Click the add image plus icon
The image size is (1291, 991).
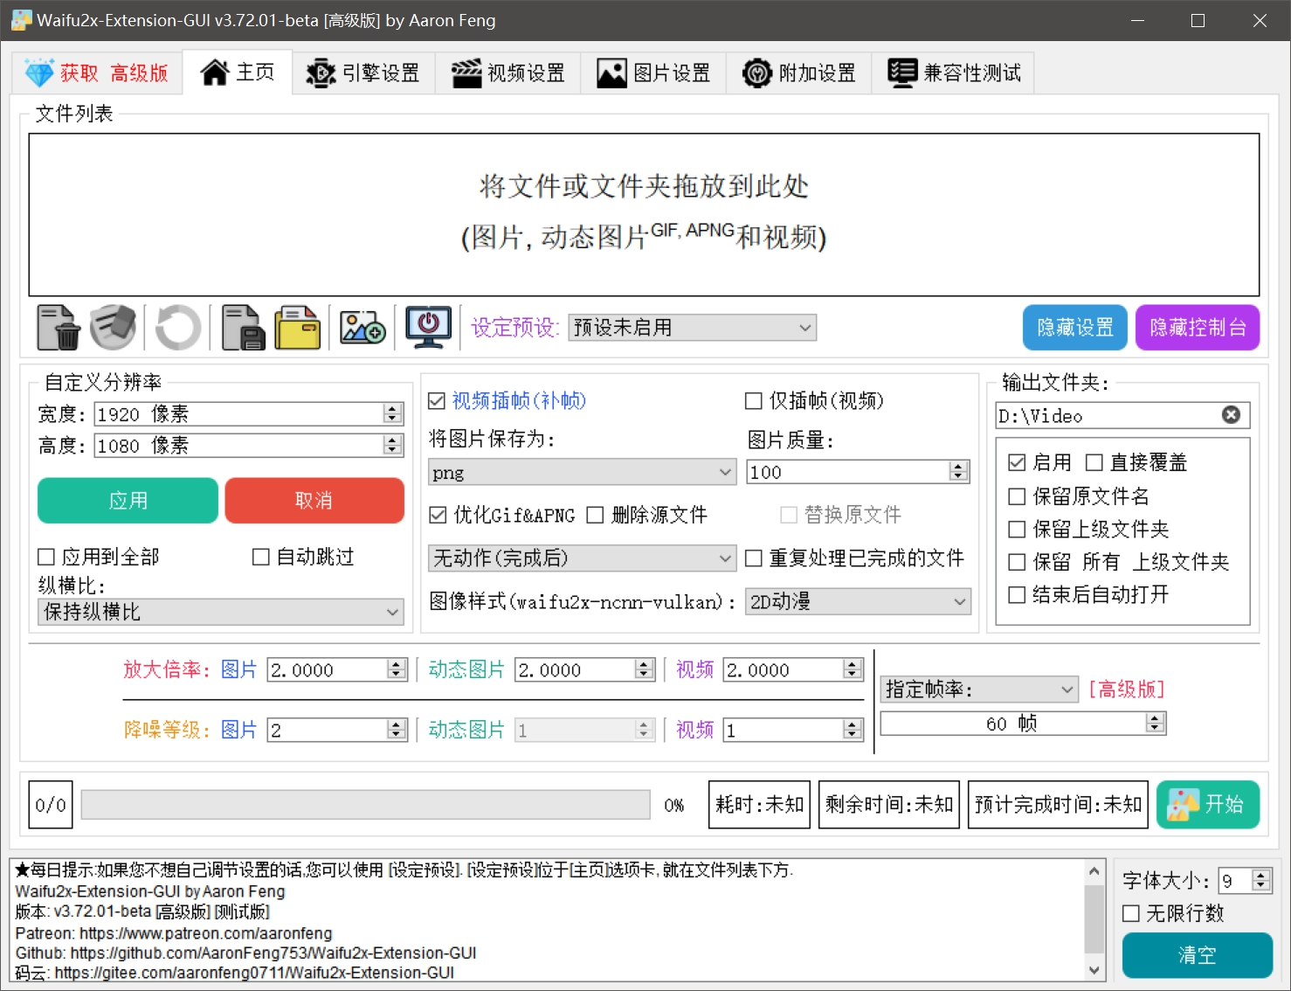pyautogui.click(x=362, y=328)
